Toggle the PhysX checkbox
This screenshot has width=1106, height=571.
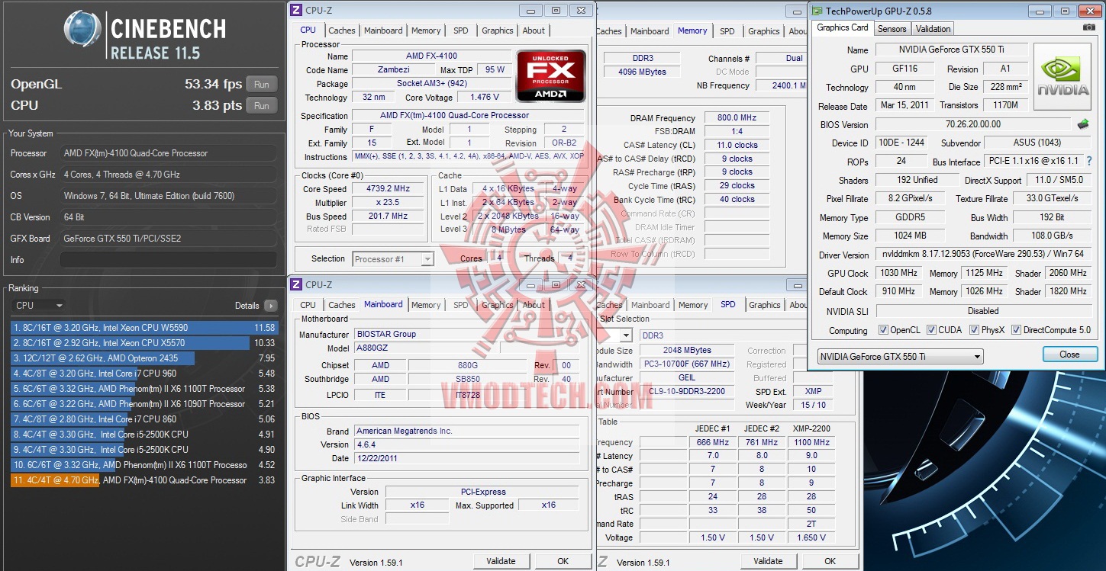[x=974, y=330]
